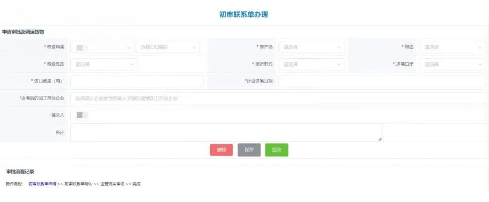Click the down arrow in the 用途 field

coord(480,47)
